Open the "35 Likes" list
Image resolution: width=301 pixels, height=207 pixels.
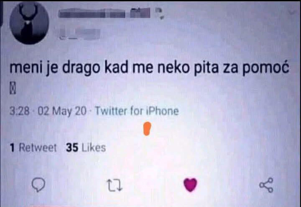point(86,148)
